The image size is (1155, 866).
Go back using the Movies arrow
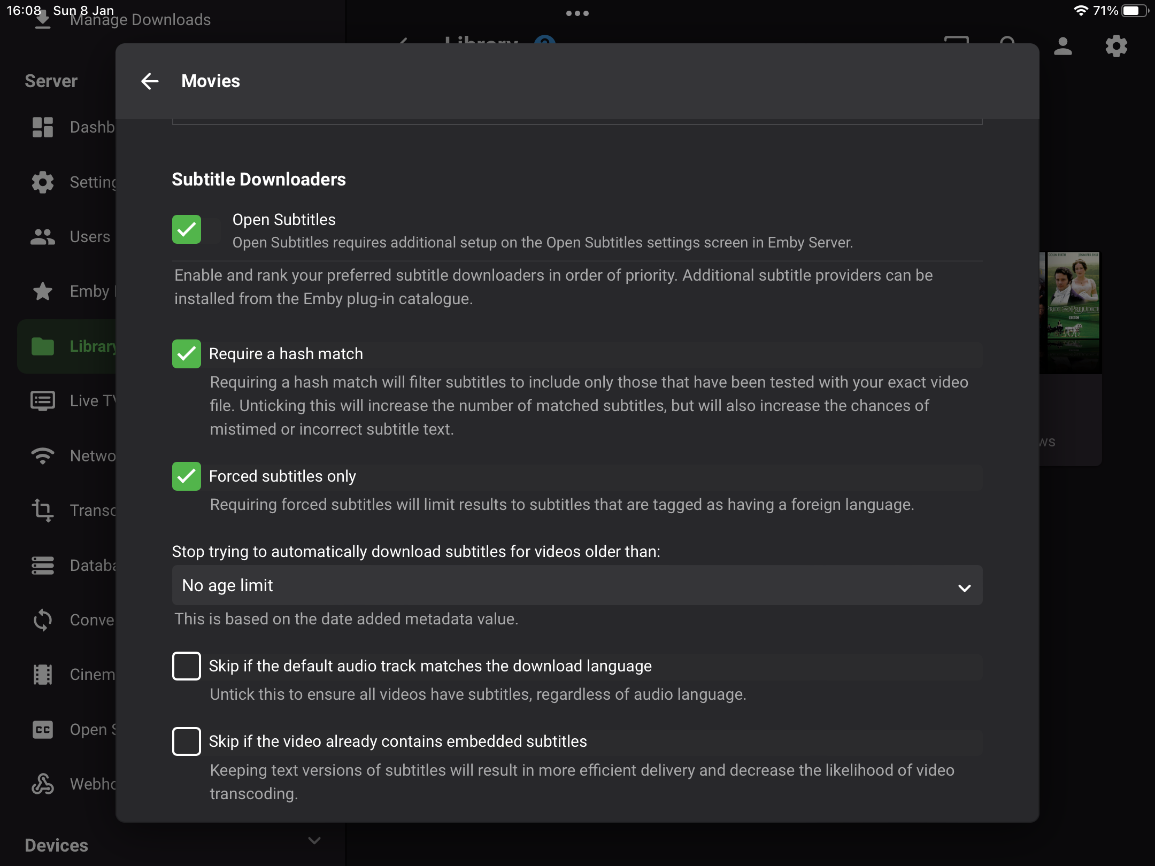150,81
